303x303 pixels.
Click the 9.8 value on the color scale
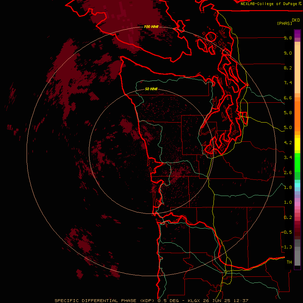click(288, 38)
